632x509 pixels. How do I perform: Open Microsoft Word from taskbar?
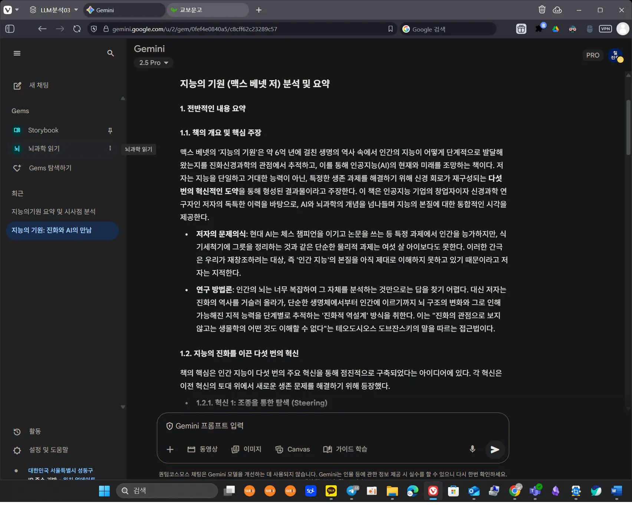(x=616, y=491)
